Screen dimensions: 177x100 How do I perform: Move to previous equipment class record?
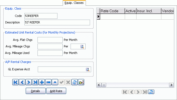click(22, 82)
